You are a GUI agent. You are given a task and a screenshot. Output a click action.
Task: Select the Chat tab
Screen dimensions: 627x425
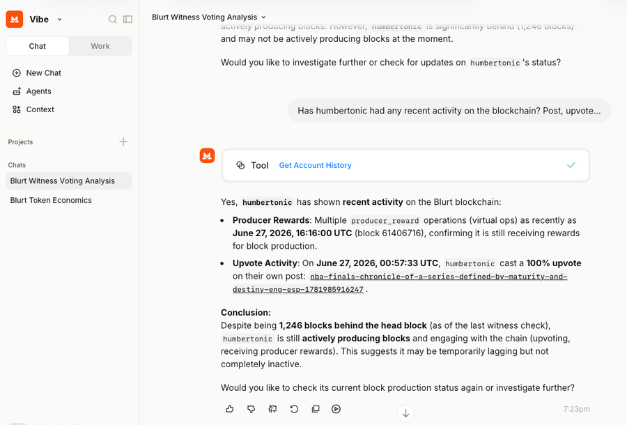tap(37, 46)
